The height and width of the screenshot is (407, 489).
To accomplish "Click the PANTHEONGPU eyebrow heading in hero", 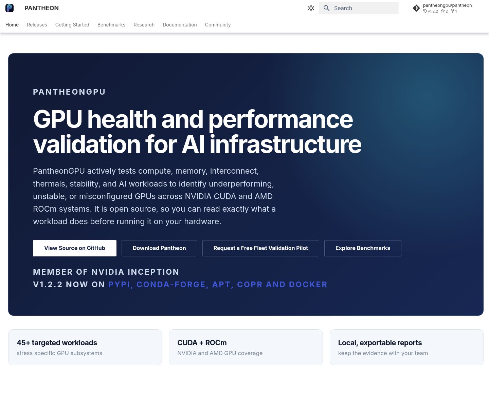I will [x=69, y=92].
